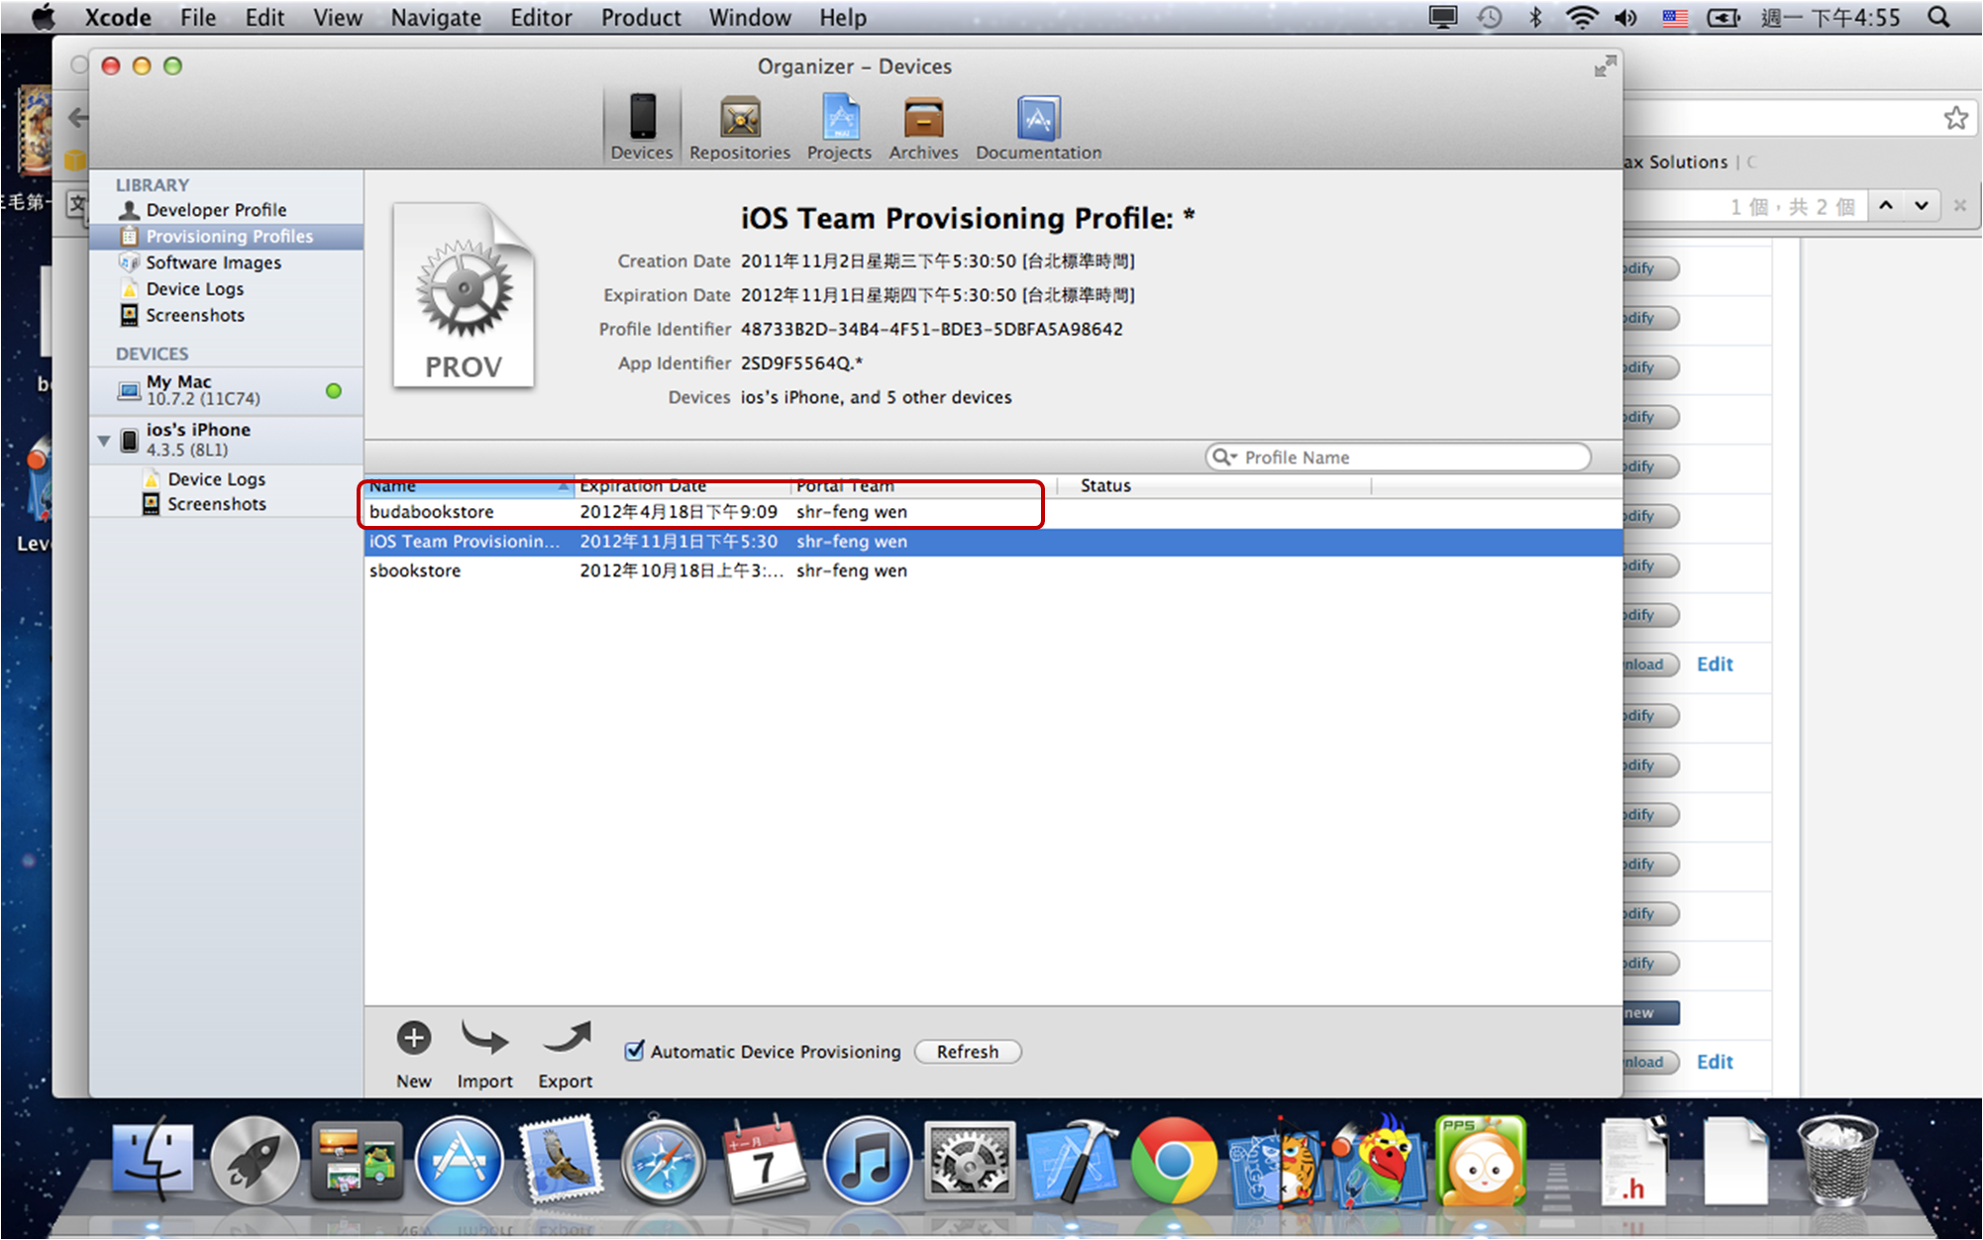Click the Refresh button

[x=968, y=1052]
